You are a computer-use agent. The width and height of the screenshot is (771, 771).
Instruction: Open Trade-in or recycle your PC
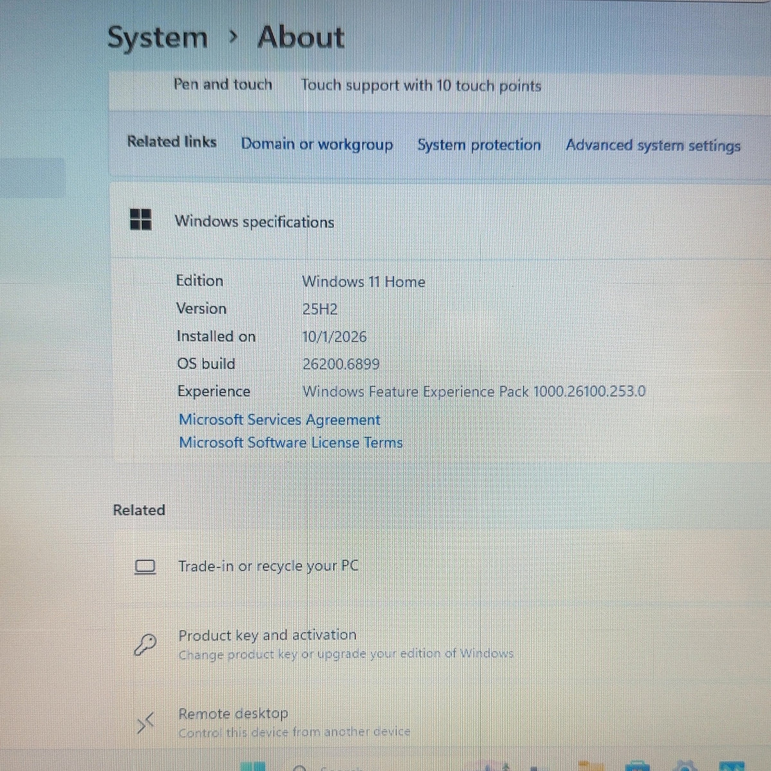(x=268, y=566)
